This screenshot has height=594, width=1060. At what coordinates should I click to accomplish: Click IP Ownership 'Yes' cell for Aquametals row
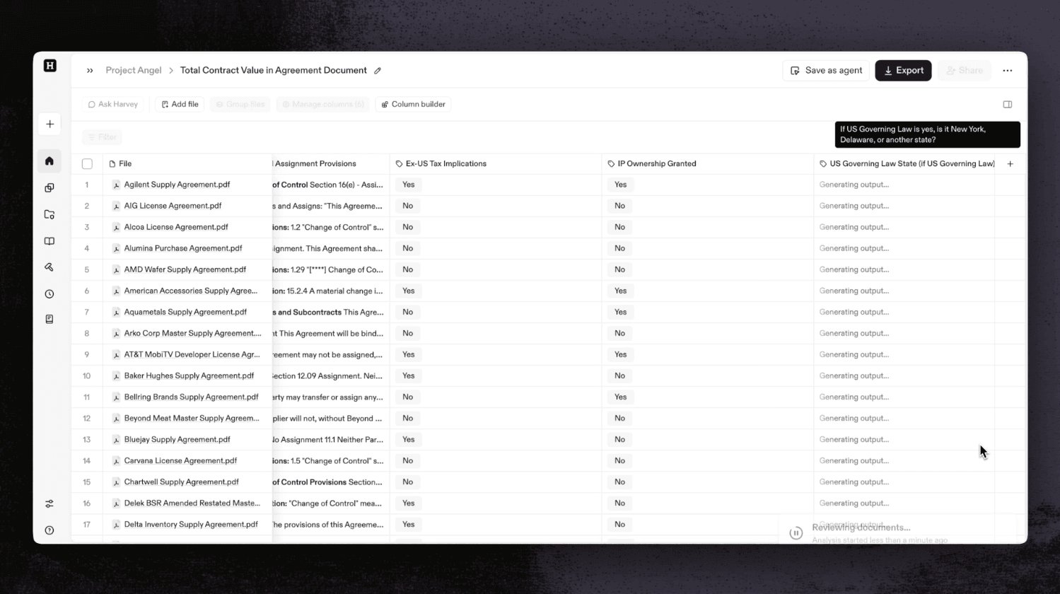(x=708, y=313)
